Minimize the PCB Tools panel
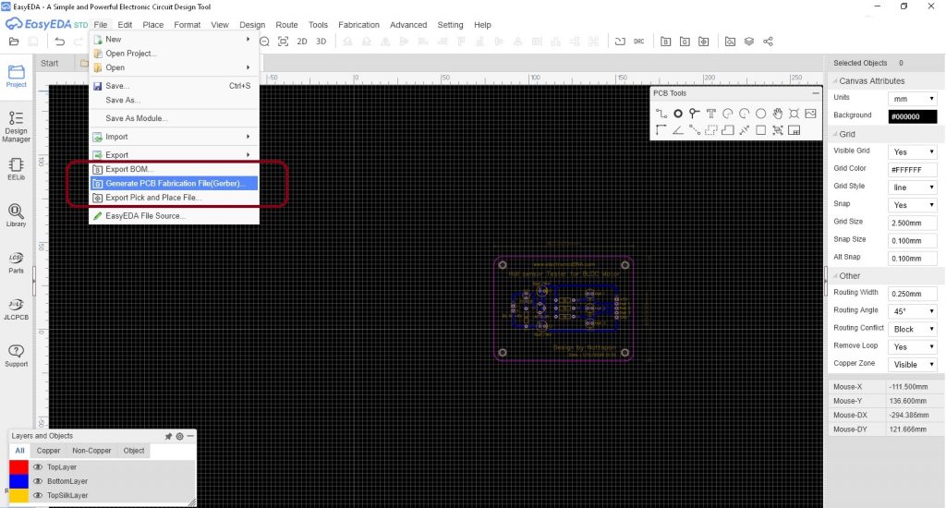This screenshot has height=508, width=946. tap(816, 93)
